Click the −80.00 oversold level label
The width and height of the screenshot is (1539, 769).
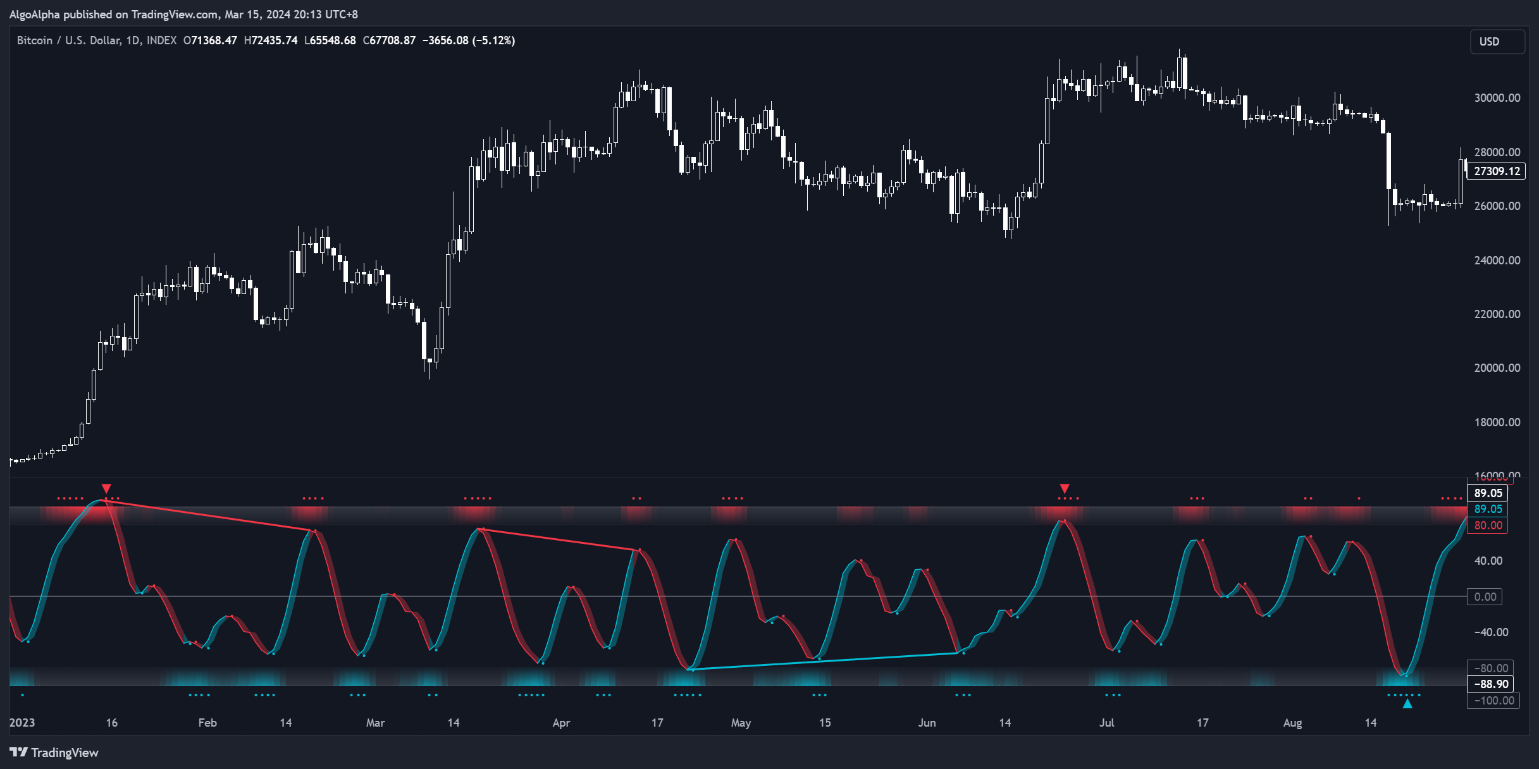pyautogui.click(x=1491, y=668)
